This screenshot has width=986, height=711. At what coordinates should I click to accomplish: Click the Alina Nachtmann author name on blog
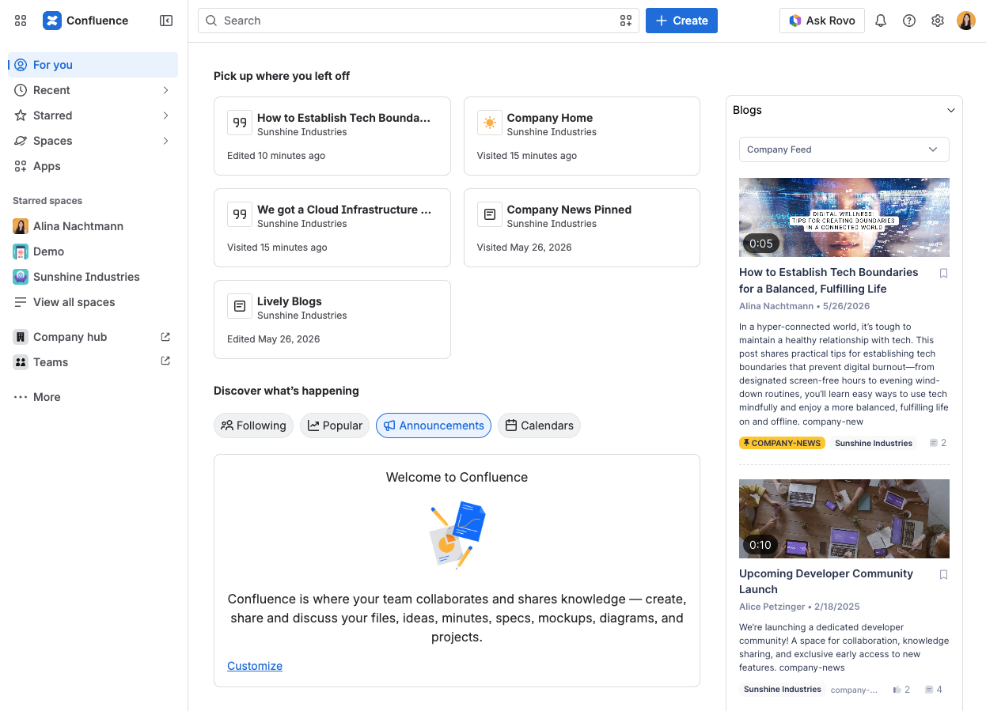[776, 306]
